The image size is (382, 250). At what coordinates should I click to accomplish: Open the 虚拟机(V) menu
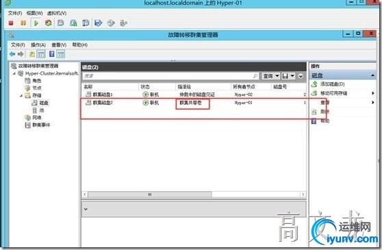pos(57,13)
